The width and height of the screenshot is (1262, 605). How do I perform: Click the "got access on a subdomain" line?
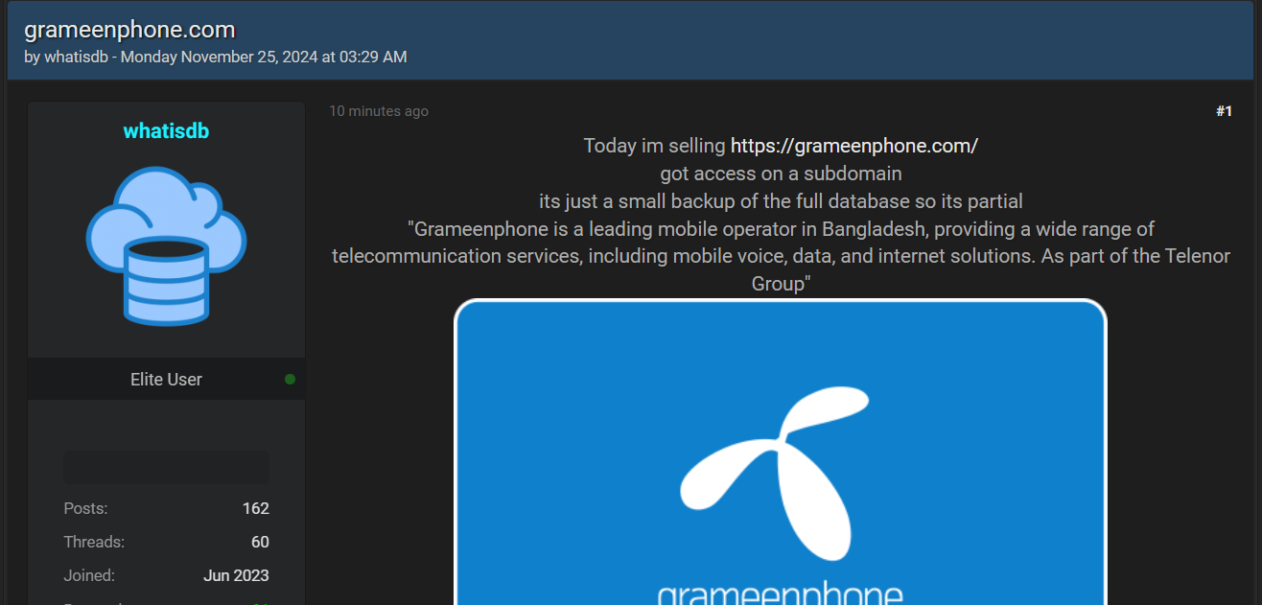click(x=781, y=174)
